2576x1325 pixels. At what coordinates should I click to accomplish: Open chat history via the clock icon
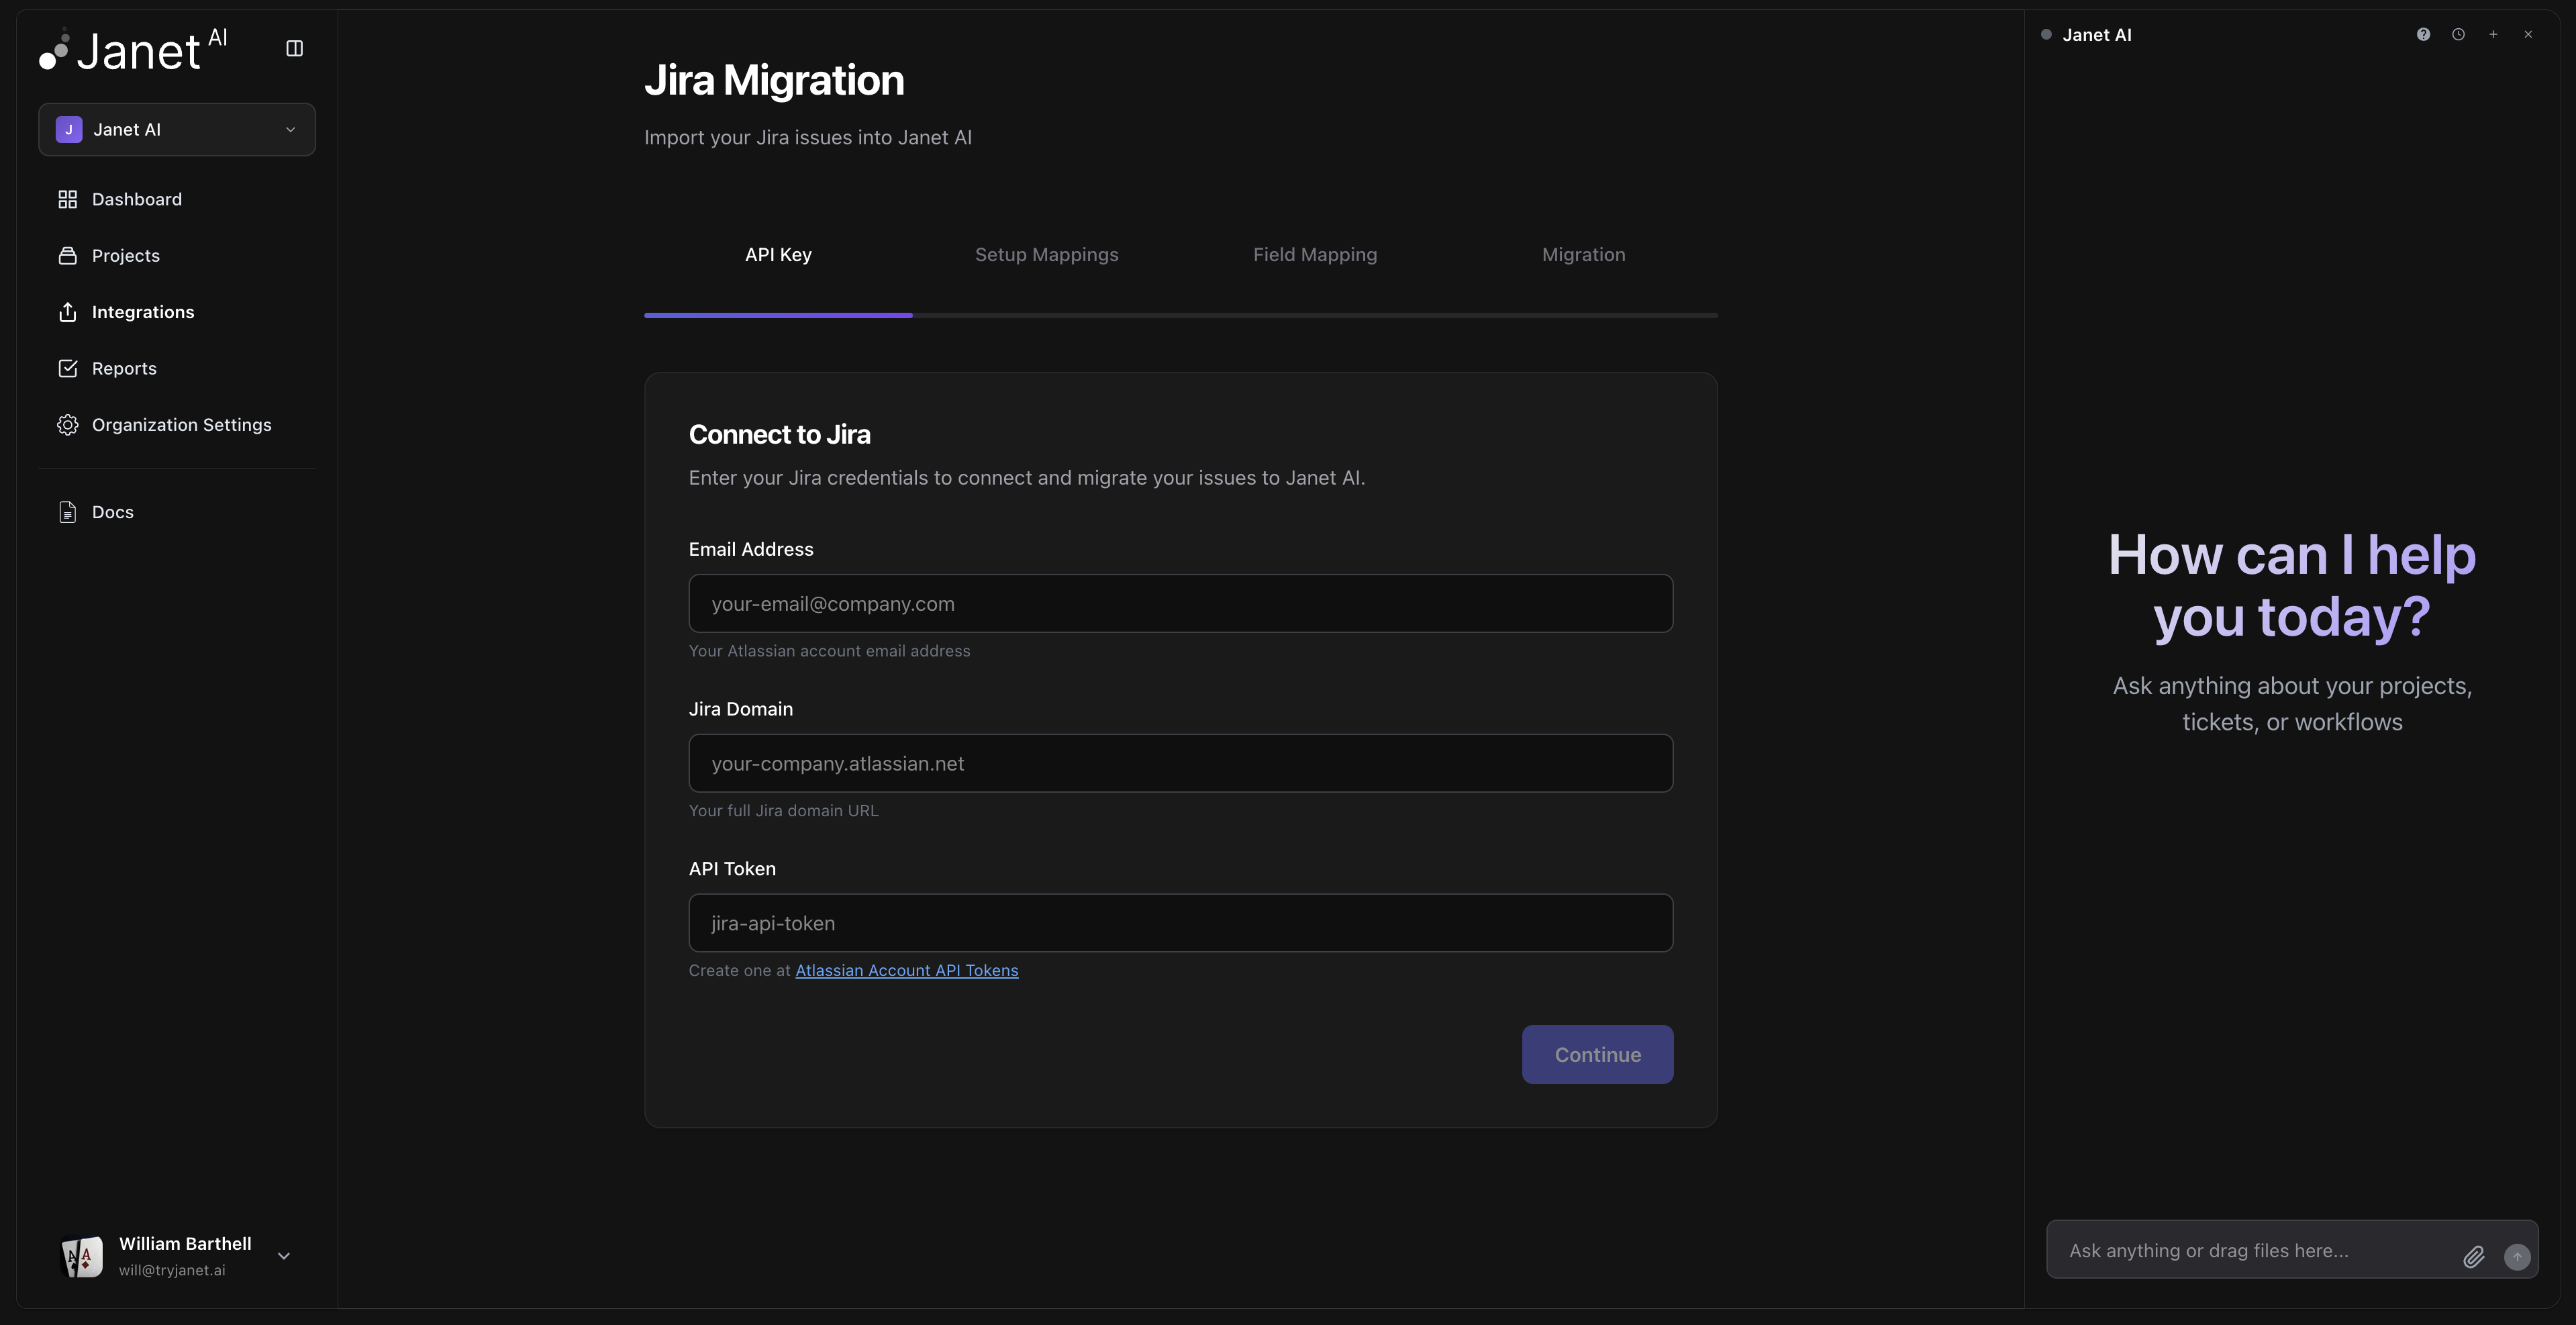click(x=2458, y=33)
